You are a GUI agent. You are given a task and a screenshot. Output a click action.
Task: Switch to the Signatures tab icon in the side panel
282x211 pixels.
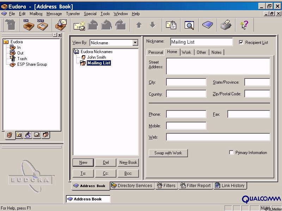pos(28,135)
